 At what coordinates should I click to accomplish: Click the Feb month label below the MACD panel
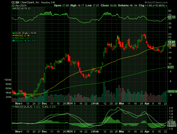pos(96,132)
